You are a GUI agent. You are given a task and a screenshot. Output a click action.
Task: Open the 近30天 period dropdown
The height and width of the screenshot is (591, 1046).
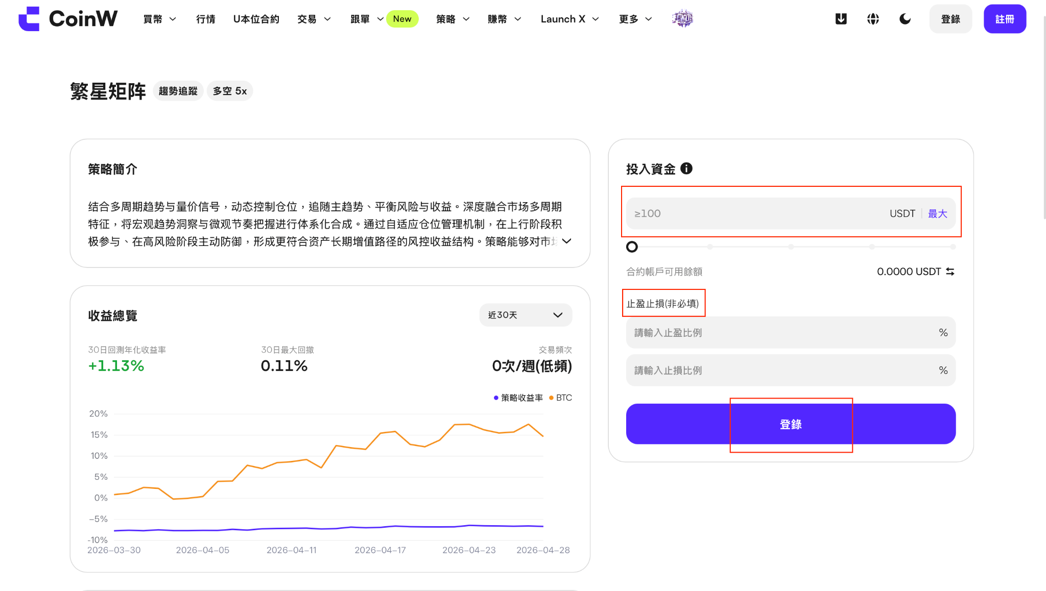[526, 315]
